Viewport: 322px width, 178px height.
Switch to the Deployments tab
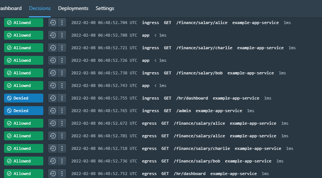(x=73, y=8)
